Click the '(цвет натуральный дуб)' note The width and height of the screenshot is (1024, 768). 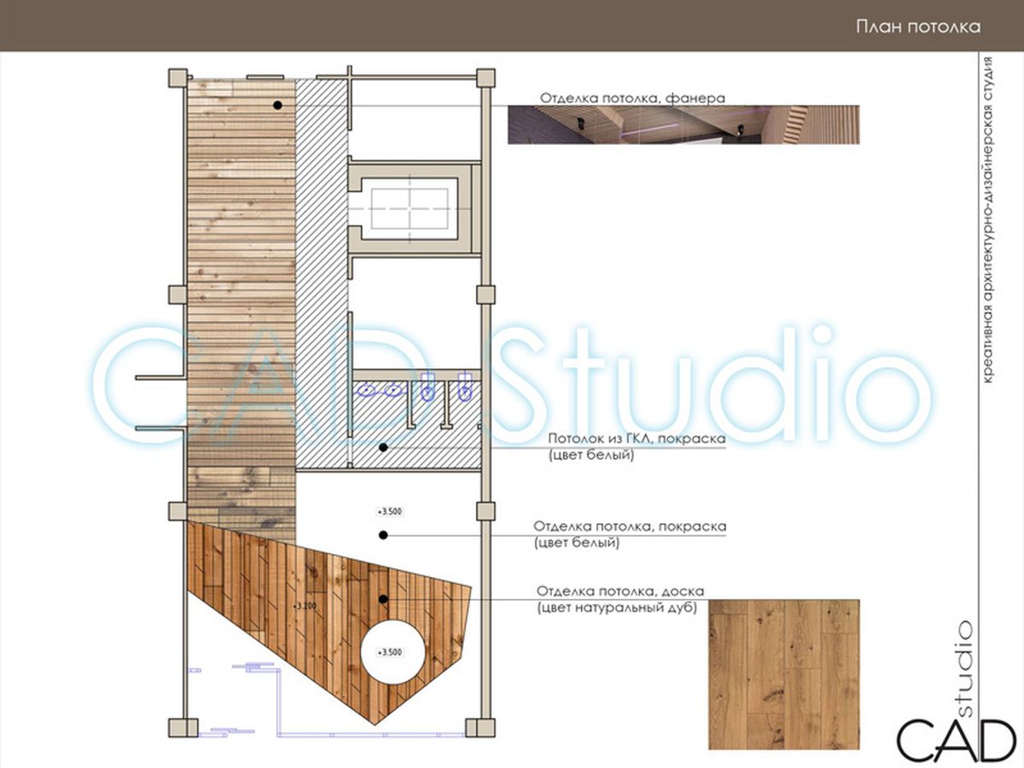click(x=618, y=608)
